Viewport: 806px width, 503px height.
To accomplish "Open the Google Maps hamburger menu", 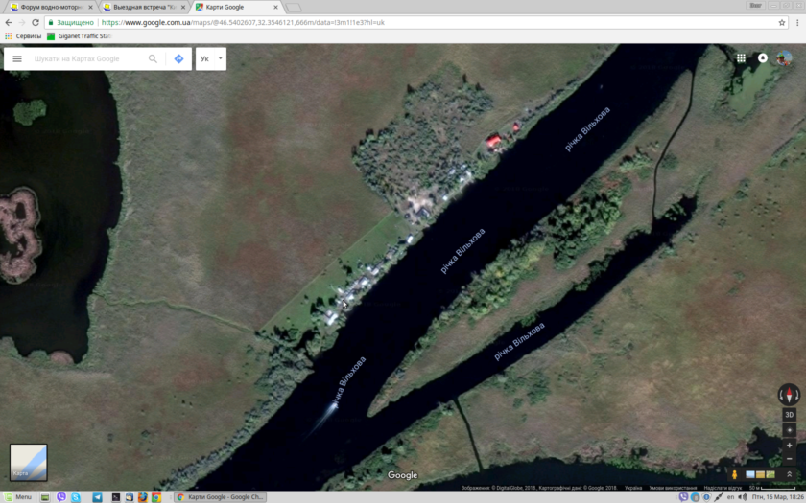I will tap(17, 58).
